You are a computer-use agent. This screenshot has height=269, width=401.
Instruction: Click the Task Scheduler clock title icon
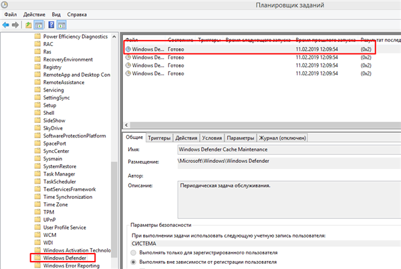[x=5, y=5]
